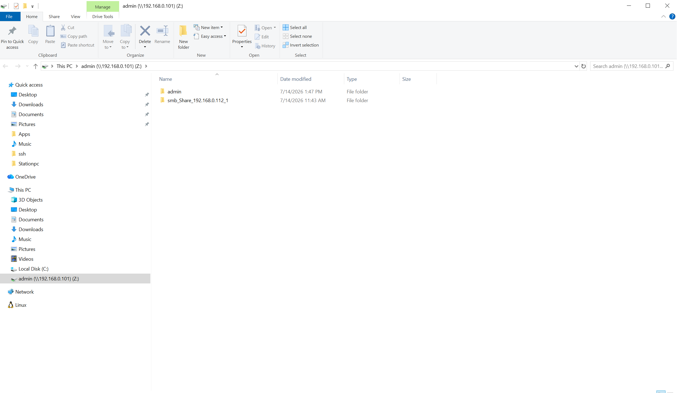Click the Rename icon in Organize

tap(162, 31)
